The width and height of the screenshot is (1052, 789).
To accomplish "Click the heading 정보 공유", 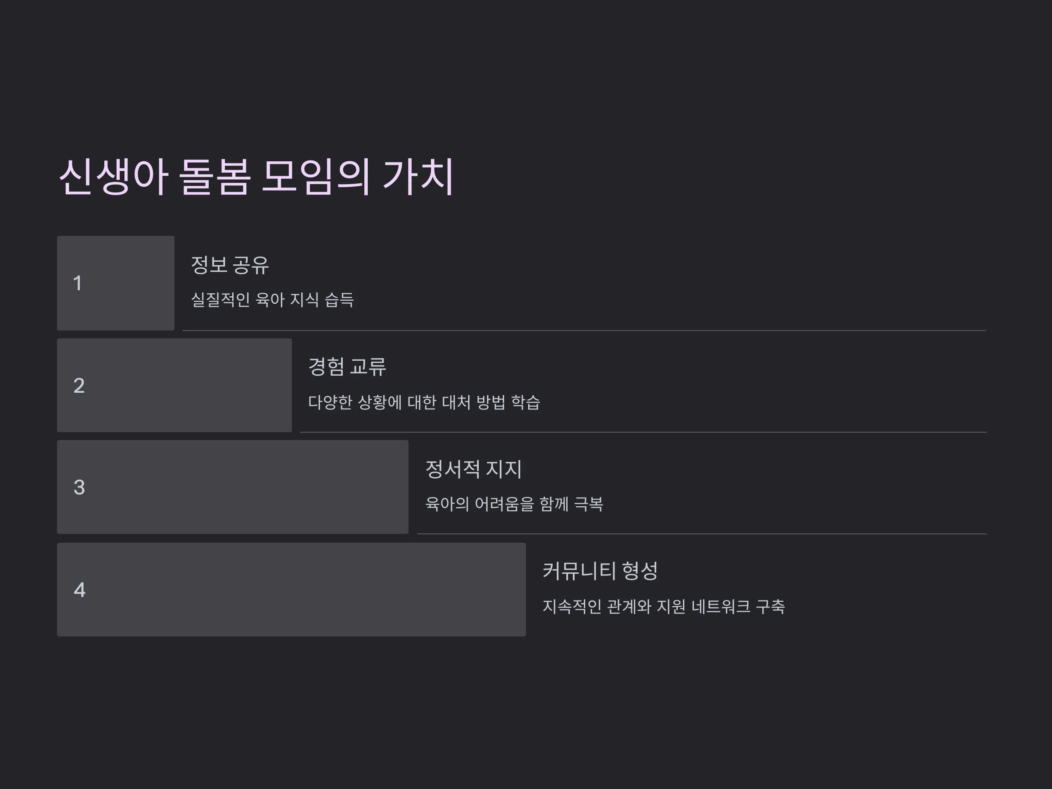I will [x=230, y=265].
